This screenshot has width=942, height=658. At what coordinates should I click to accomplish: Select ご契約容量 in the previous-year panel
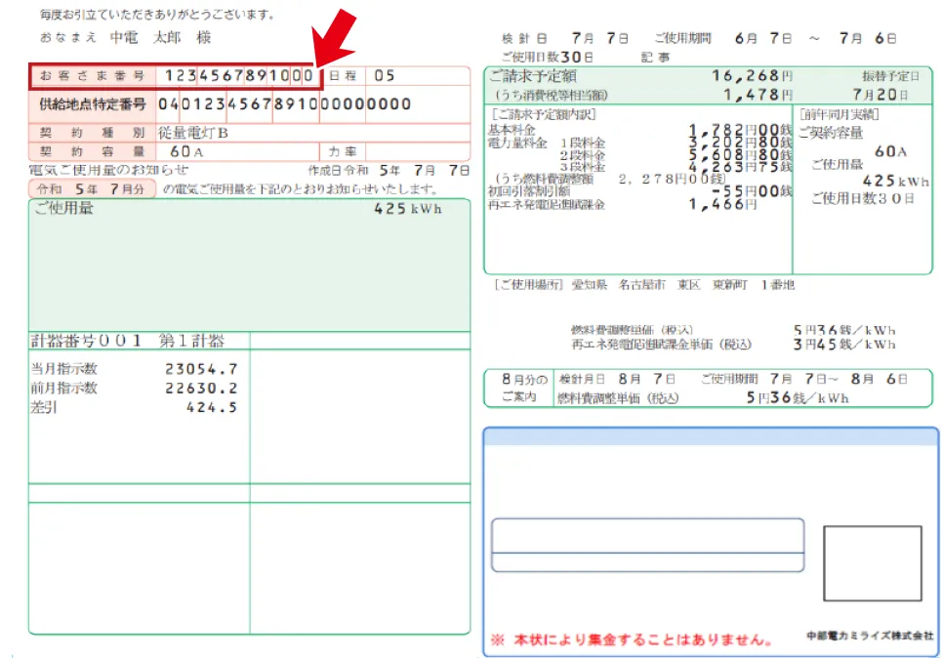coord(831,132)
